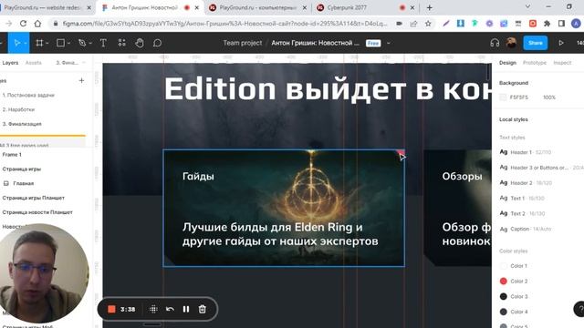
Task: Select the Pen tool
Action: pyautogui.click(x=82, y=43)
